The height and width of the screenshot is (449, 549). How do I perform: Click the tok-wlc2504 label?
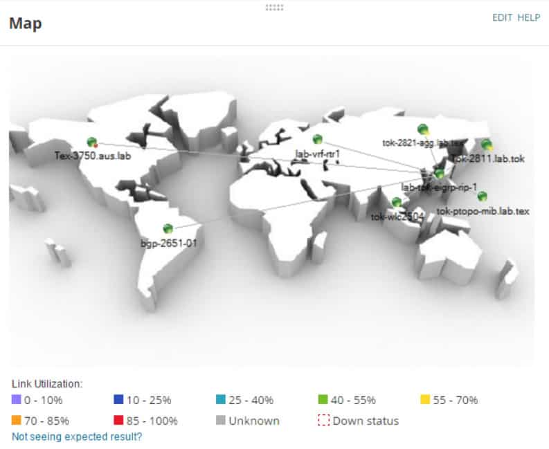tap(397, 217)
